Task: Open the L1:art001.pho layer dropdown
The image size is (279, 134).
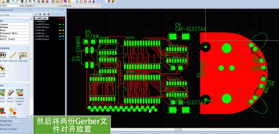Action: click(98, 6)
